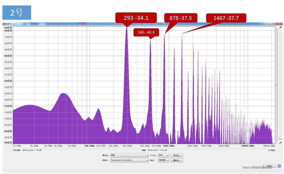Click the zoom-in magnifier beside the plot

pyautogui.click(x=280, y=27)
